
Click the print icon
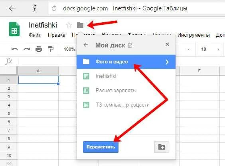[x=39, y=49]
